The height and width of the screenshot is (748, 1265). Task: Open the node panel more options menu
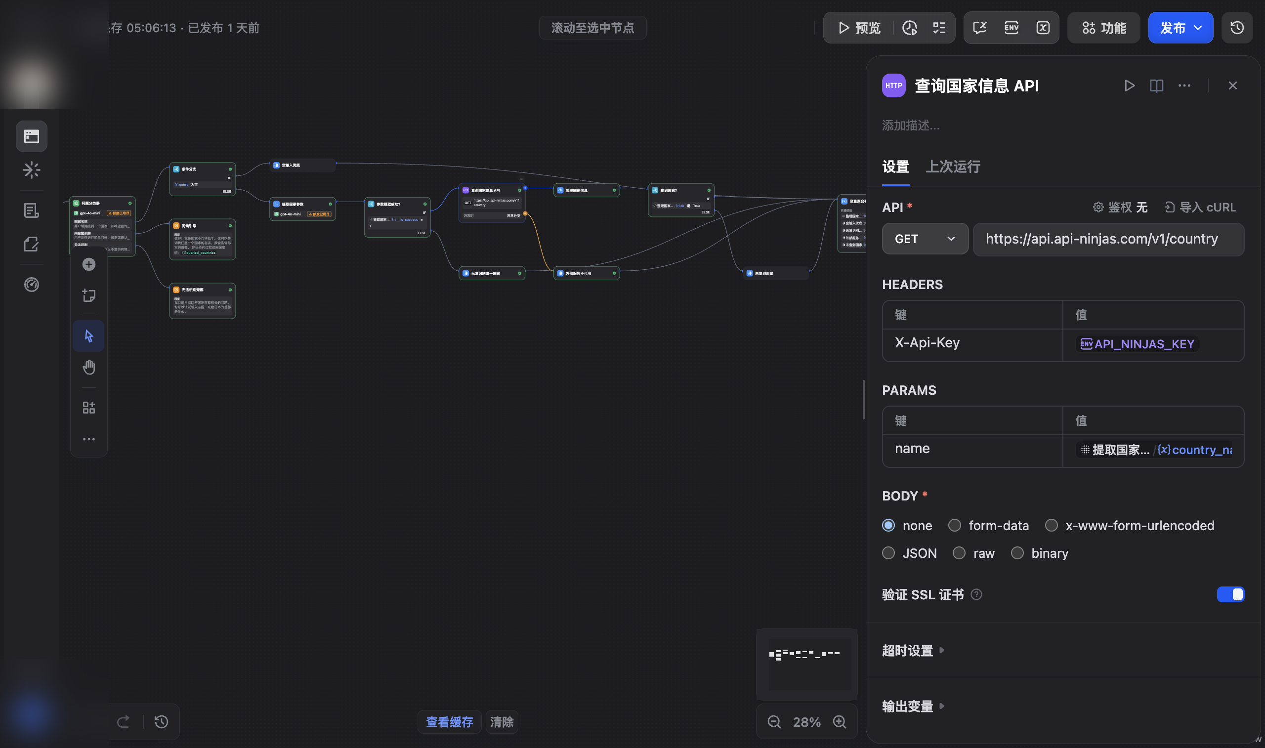pyautogui.click(x=1184, y=85)
